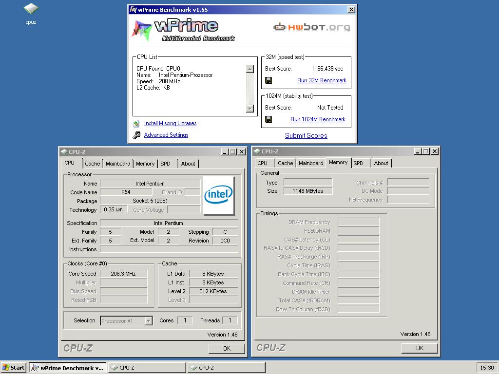Open the Advanced Settings link

166,135
